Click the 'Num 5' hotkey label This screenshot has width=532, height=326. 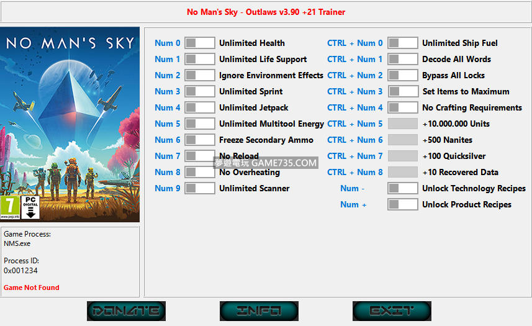click(x=167, y=124)
